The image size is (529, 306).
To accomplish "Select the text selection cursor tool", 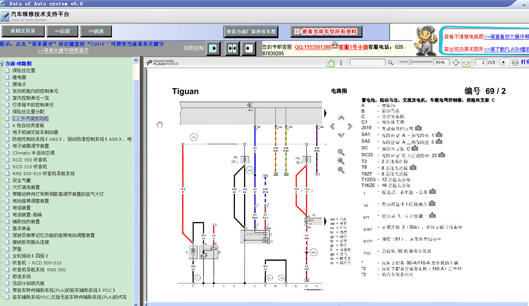I will pyautogui.click(x=341, y=63).
